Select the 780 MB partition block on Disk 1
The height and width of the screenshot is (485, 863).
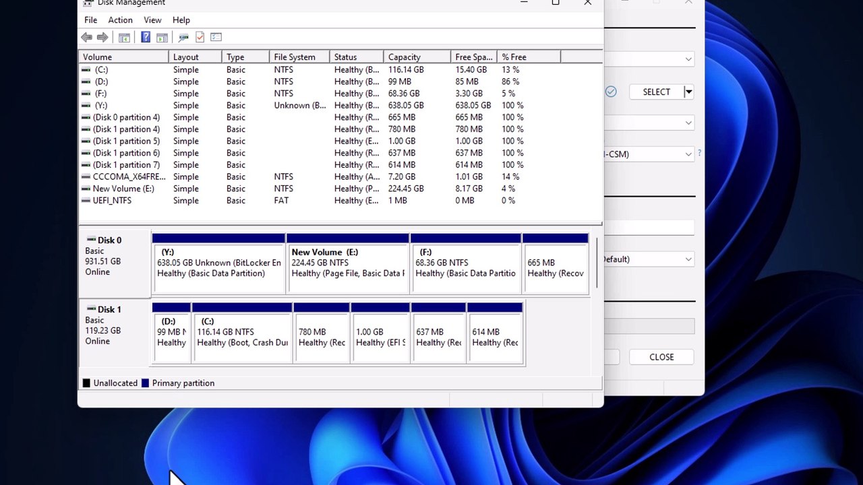pos(322,333)
